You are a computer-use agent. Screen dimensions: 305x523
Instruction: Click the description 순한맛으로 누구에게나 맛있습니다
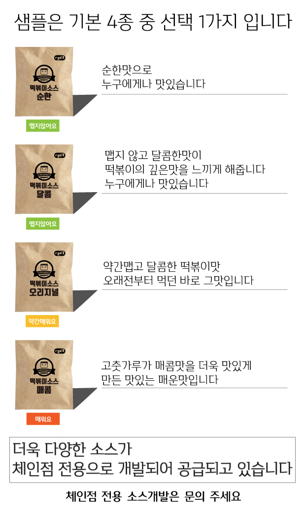coord(153,77)
